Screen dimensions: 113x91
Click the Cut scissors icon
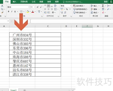[2, 6]
